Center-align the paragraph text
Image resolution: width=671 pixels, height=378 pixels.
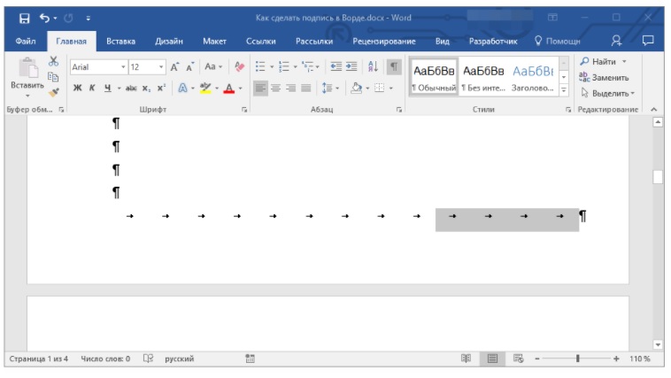[x=276, y=88]
